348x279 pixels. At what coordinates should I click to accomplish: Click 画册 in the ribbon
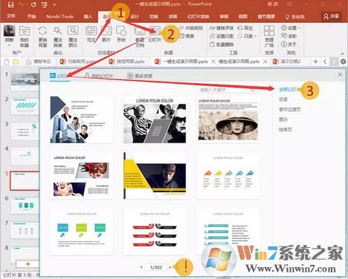coord(187,36)
